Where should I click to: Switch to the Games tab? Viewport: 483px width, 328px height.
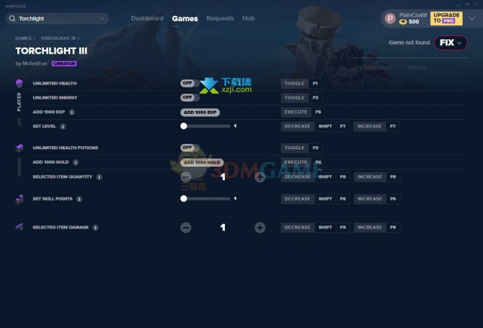185,19
